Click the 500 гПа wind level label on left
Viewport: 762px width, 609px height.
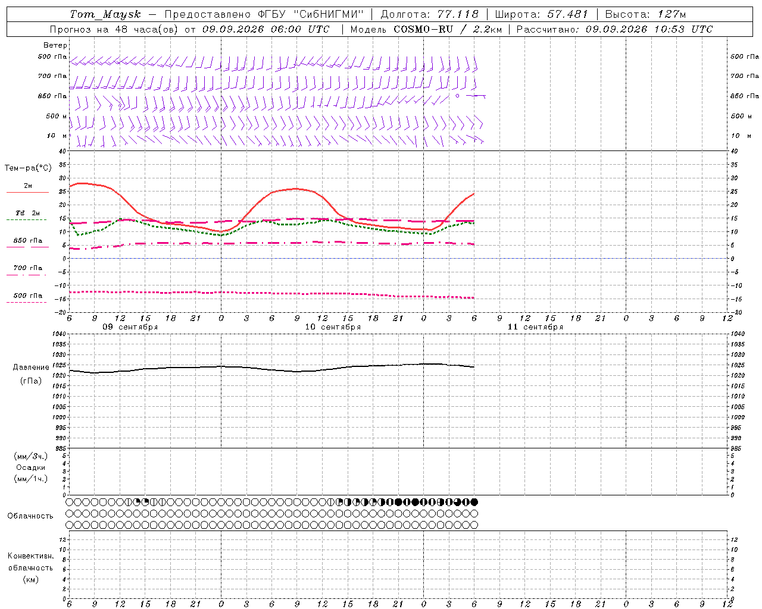tap(52, 57)
